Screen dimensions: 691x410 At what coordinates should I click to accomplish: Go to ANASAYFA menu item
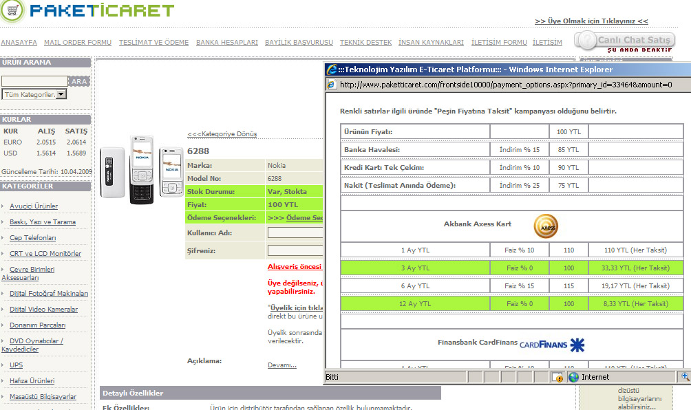point(19,42)
